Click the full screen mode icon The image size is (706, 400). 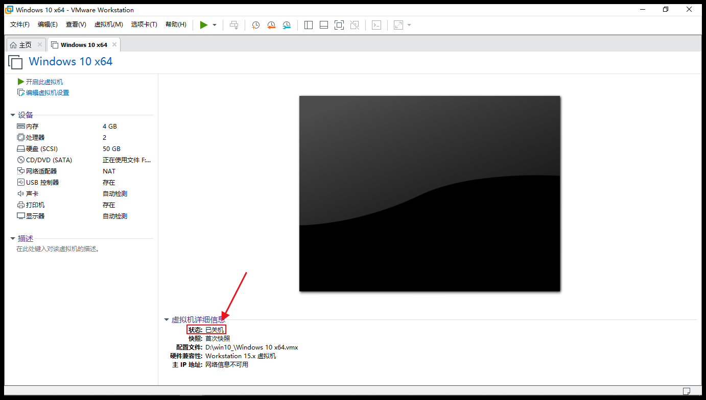click(339, 25)
